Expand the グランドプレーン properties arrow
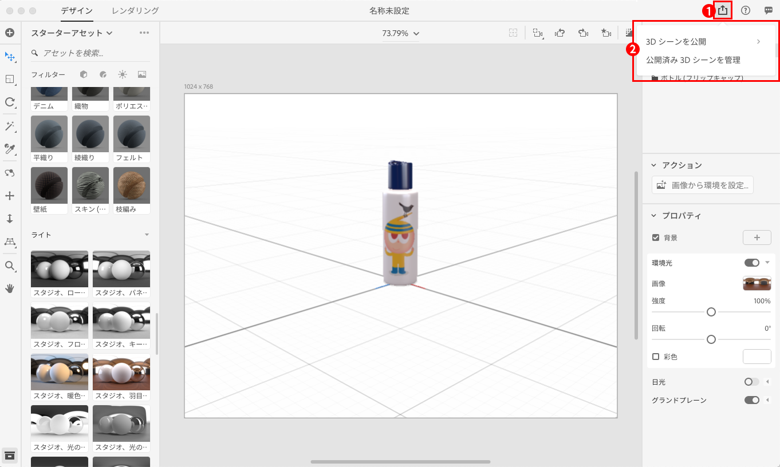Screen dimensions: 780x467 point(767,400)
